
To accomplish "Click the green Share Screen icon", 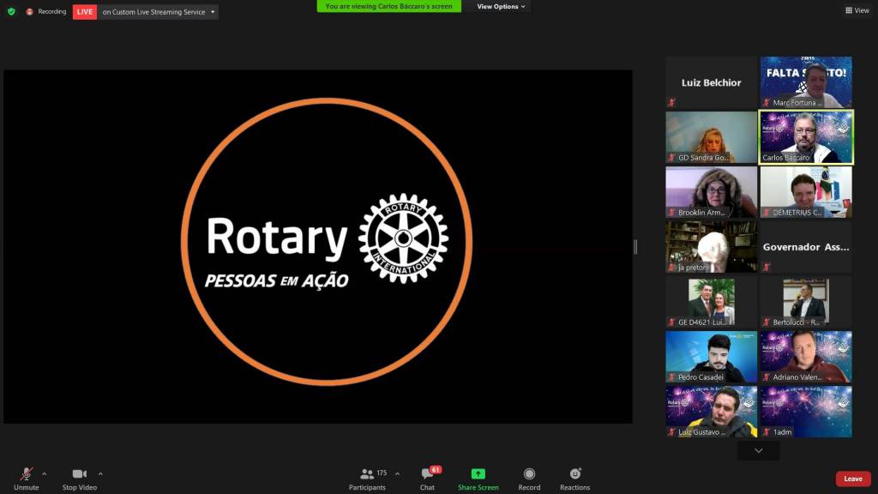I will [478, 474].
